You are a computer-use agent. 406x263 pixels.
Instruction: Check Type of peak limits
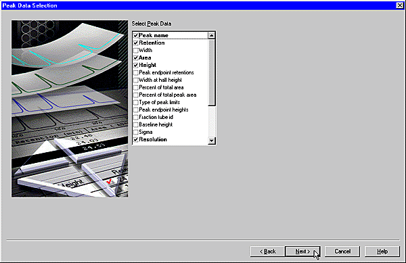click(136, 102)
